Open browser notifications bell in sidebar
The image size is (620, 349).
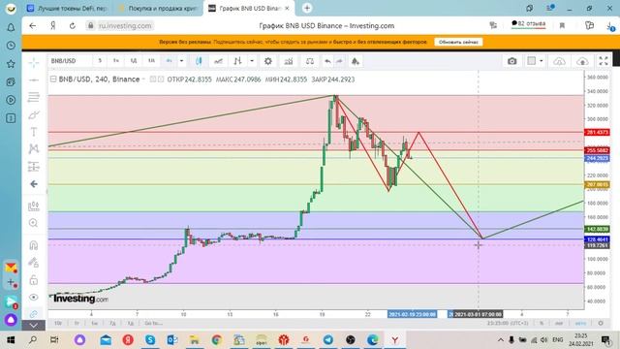point(11,27)
